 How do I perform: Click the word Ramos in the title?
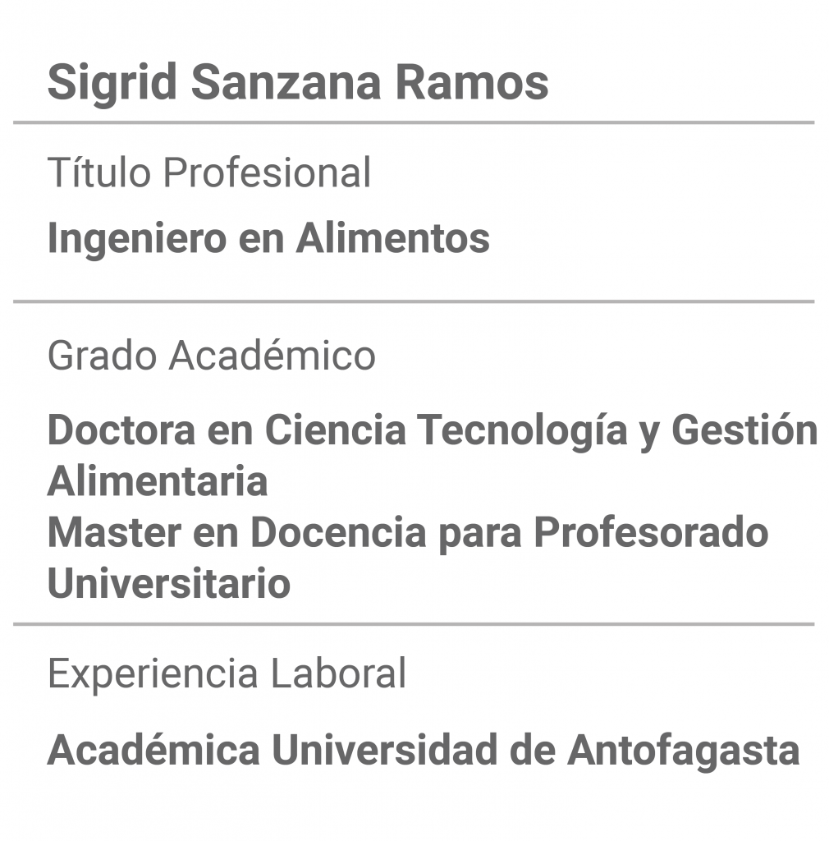click(x=472, y=83)
